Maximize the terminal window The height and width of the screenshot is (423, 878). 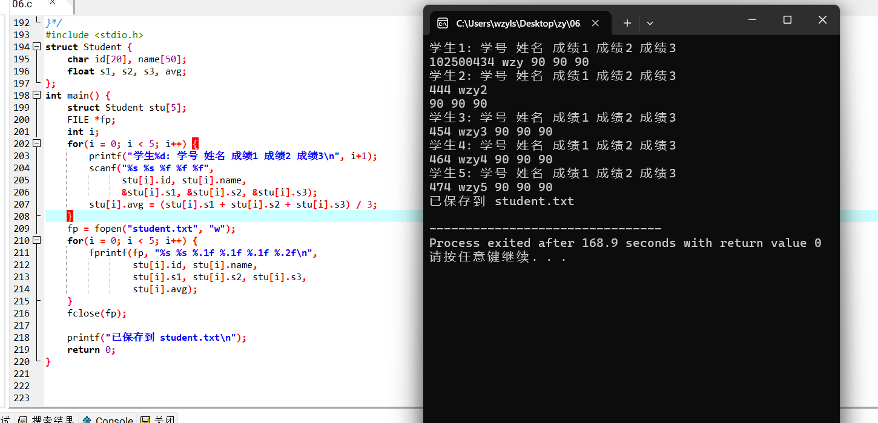787,20
